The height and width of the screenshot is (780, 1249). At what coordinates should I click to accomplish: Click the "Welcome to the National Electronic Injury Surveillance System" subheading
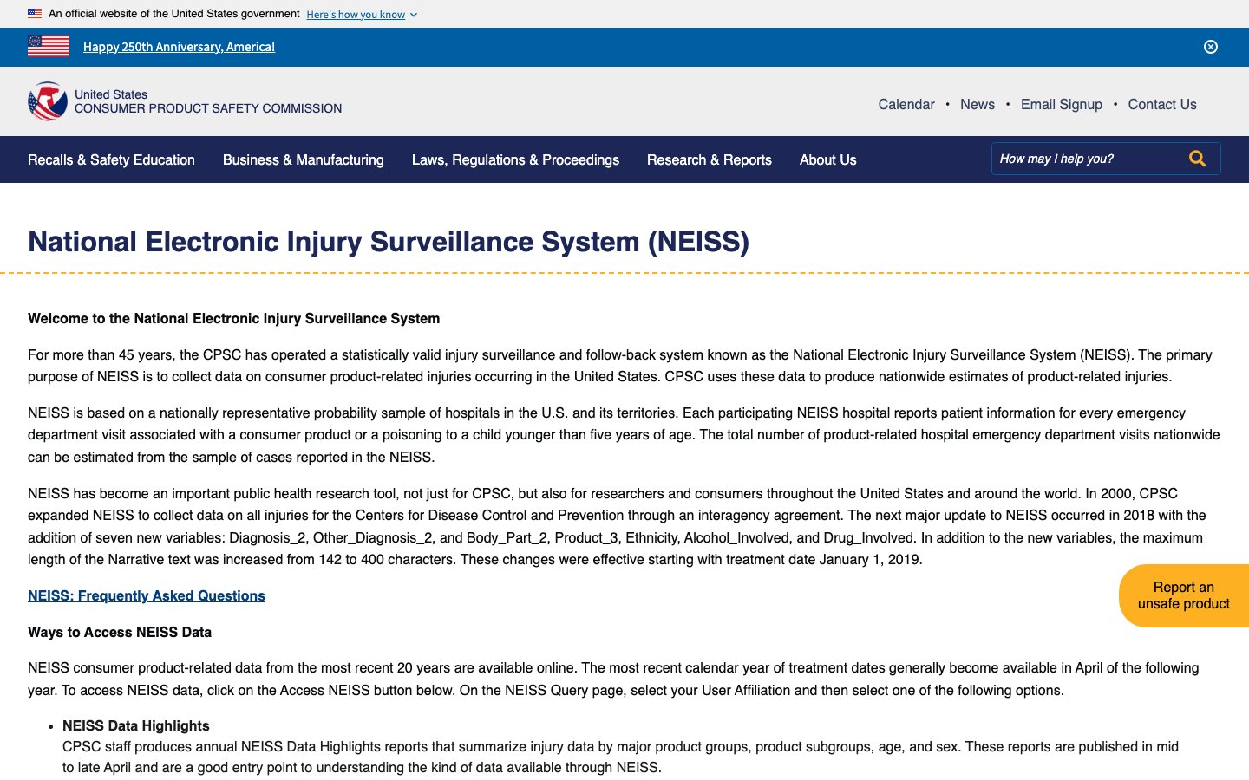pos(234,318)
